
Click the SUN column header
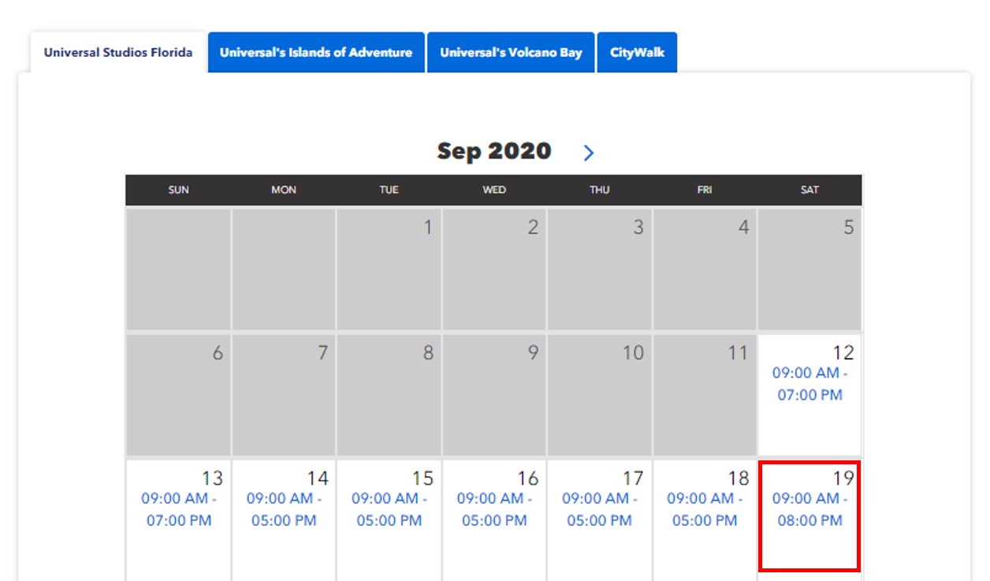coord(179,190)
